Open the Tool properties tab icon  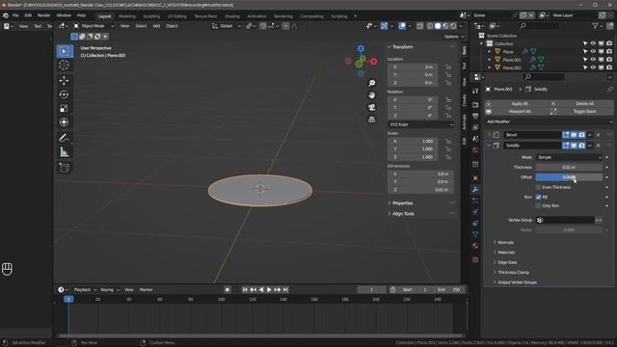click(x=475, y=91)
